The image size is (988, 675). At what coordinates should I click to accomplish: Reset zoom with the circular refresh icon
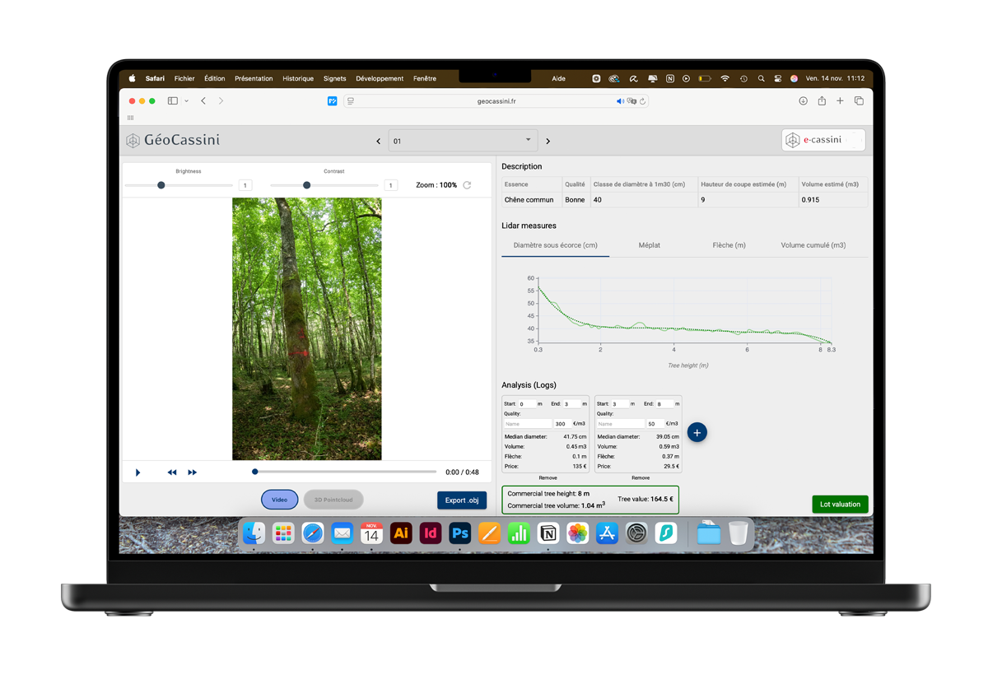pyautogui.click(x=467, y=184)
